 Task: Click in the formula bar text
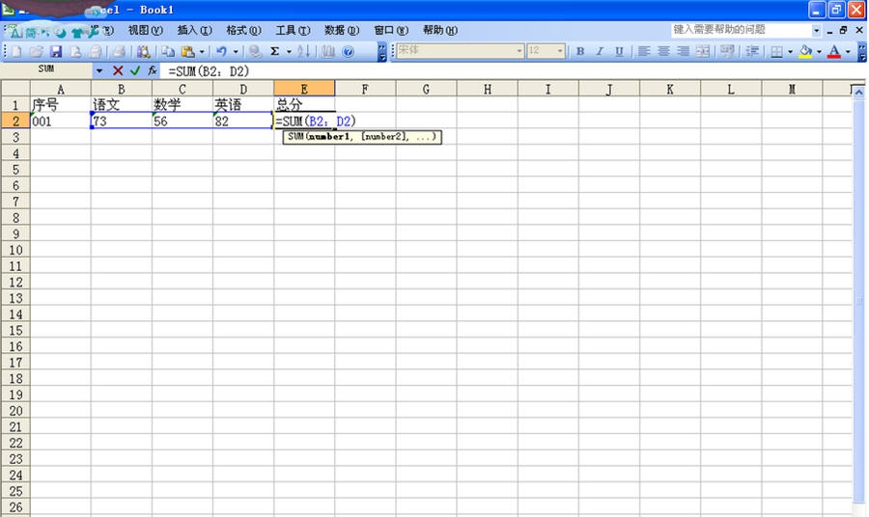pos(209,70)
